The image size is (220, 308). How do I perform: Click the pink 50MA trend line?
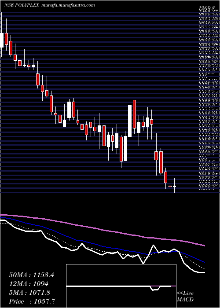(x=102, y=229)
